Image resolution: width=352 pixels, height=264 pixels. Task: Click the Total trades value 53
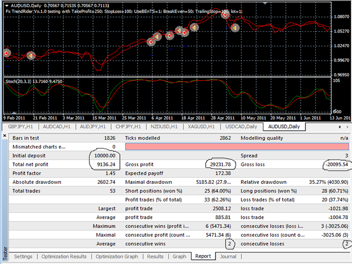(x=112, y=191)
